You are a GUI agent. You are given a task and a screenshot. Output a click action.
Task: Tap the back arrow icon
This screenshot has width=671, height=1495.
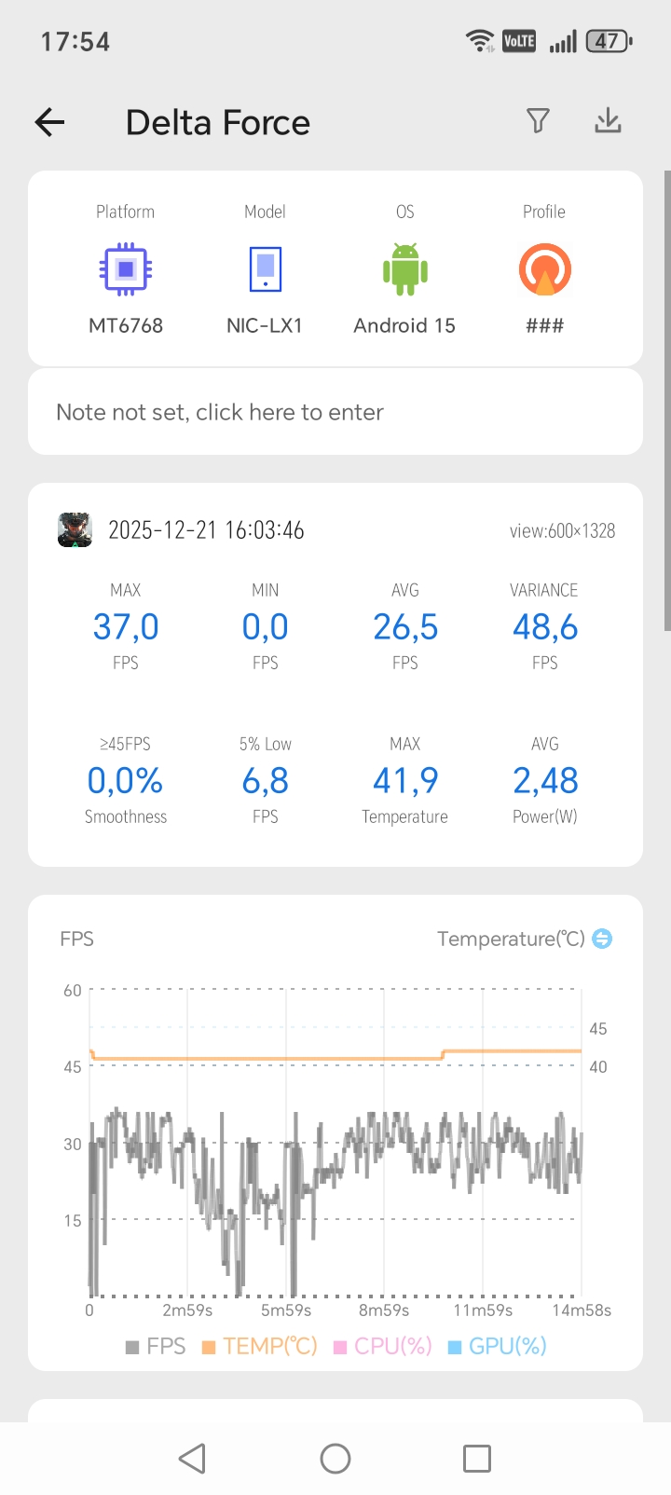[x=50, y=122]
